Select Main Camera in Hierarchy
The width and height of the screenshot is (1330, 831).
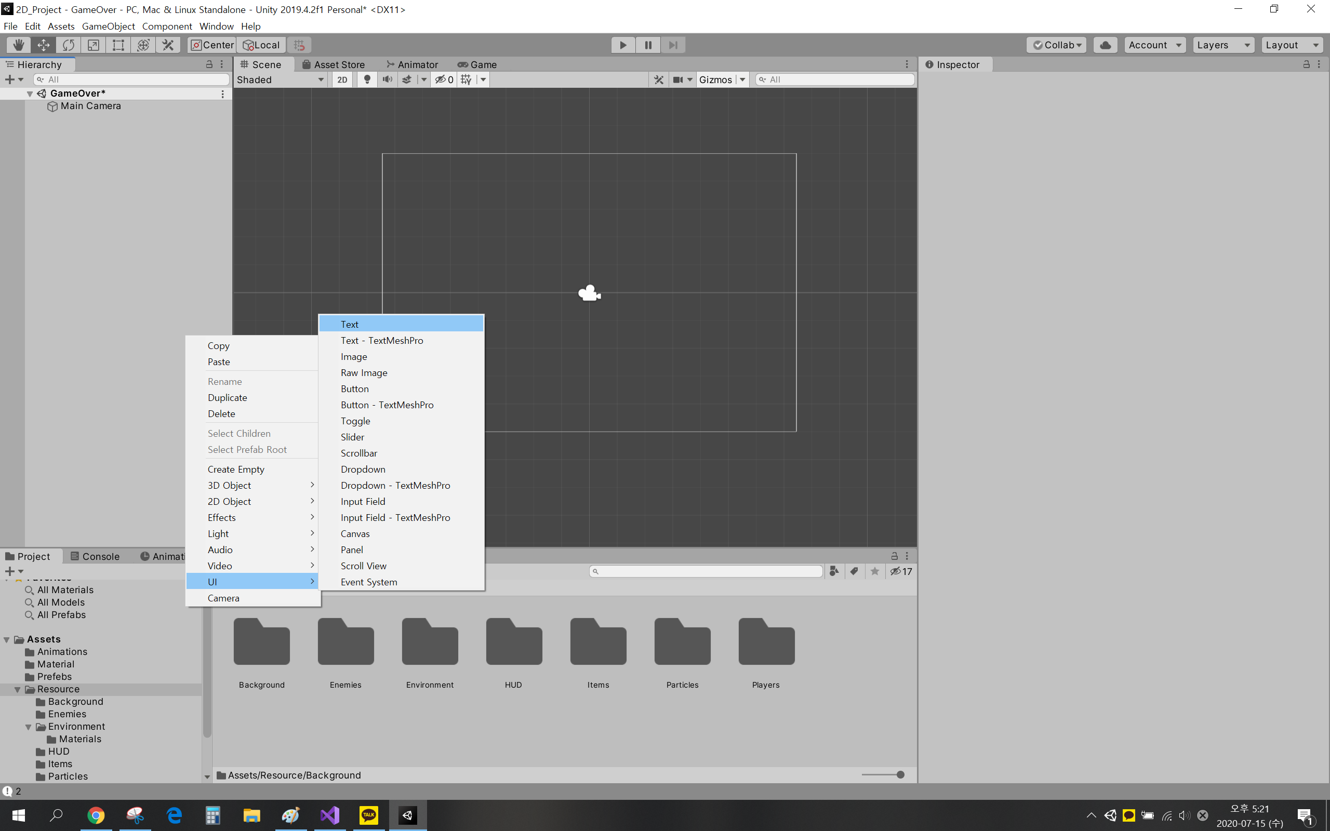pos(90,106)
